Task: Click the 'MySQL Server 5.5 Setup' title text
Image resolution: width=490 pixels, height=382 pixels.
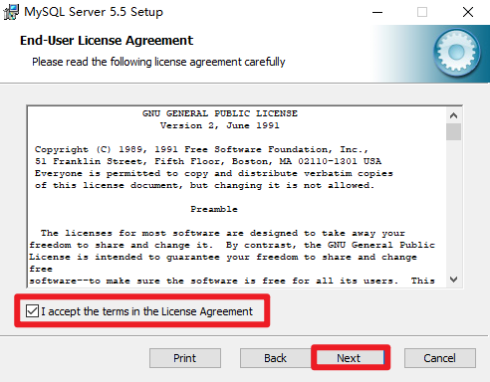Action: [x=94, y=12]
